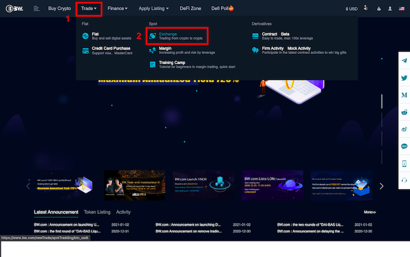410x257 pixels.
Task: Change the $ USD currency selector
Action: 352,9
